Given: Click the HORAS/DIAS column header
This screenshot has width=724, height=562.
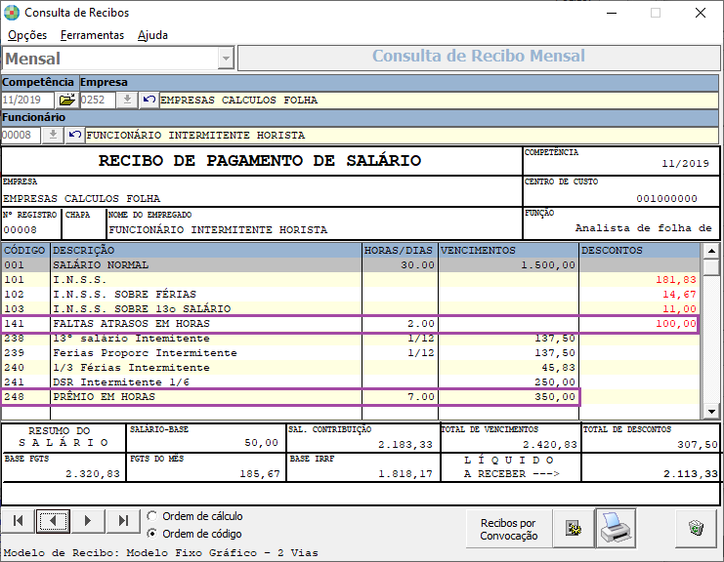Looking at the screenshot, I should [400, 251].
